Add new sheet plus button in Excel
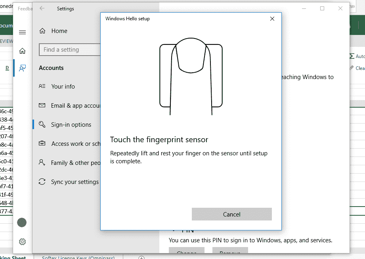Viewport: 365px width, 259px height. tap(141, 258)
